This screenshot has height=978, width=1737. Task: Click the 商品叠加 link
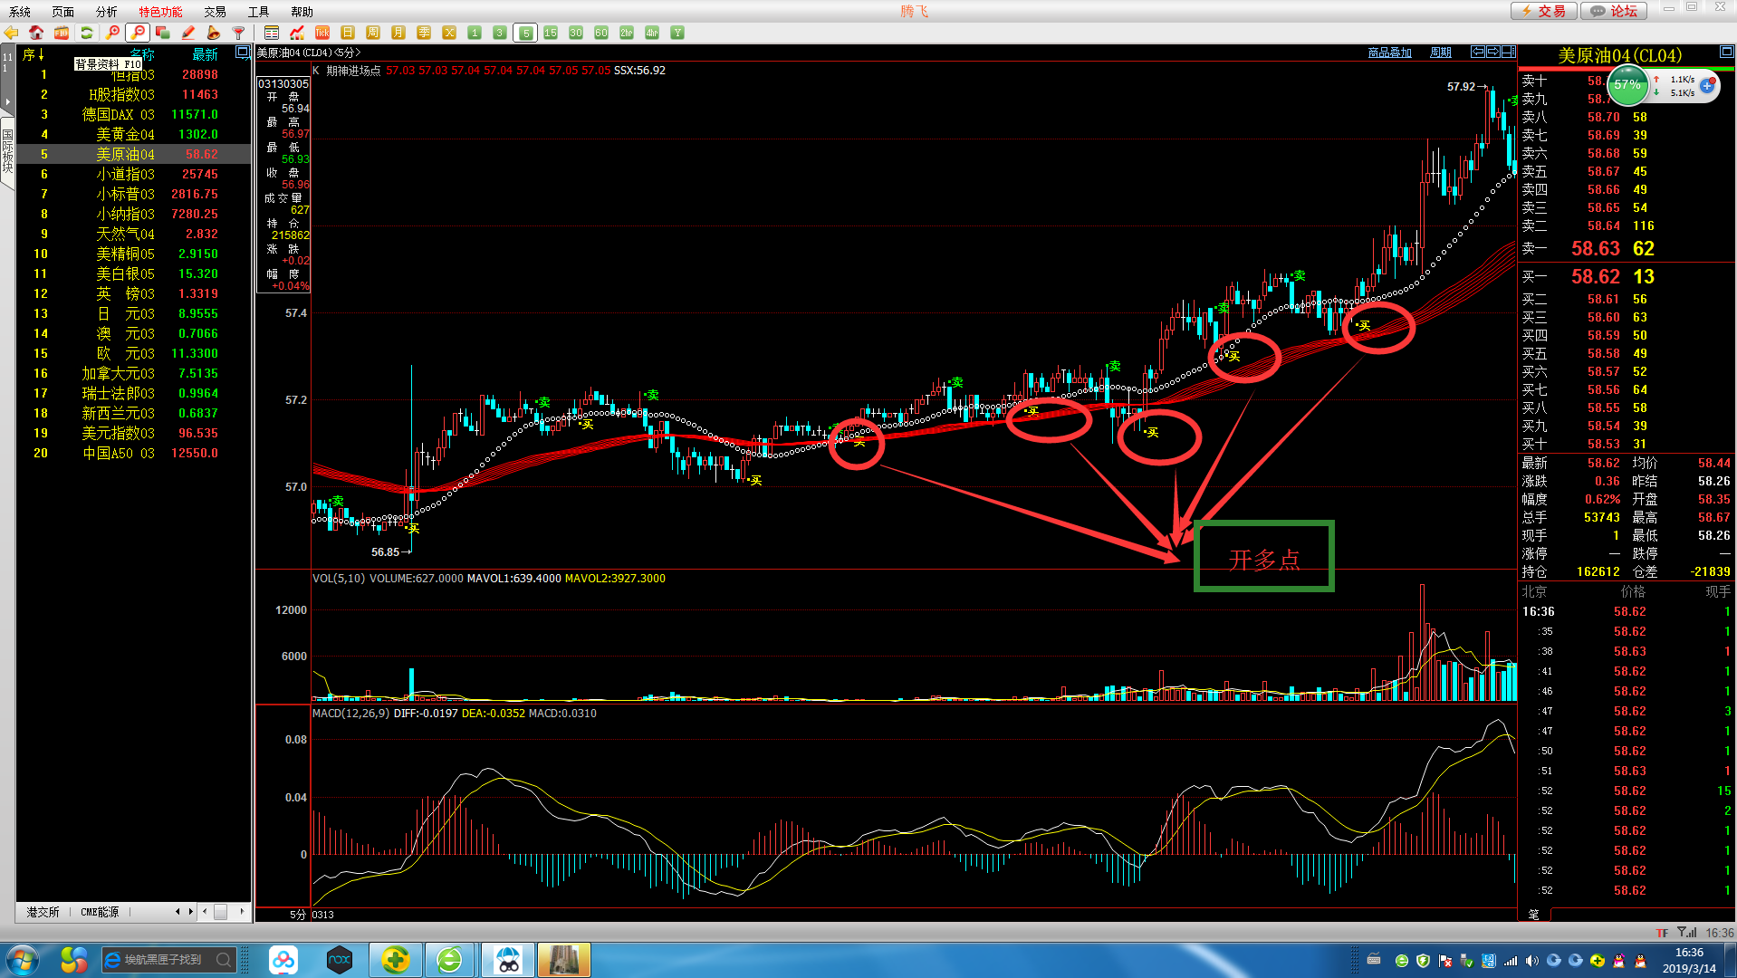[x=1390, y=53]
